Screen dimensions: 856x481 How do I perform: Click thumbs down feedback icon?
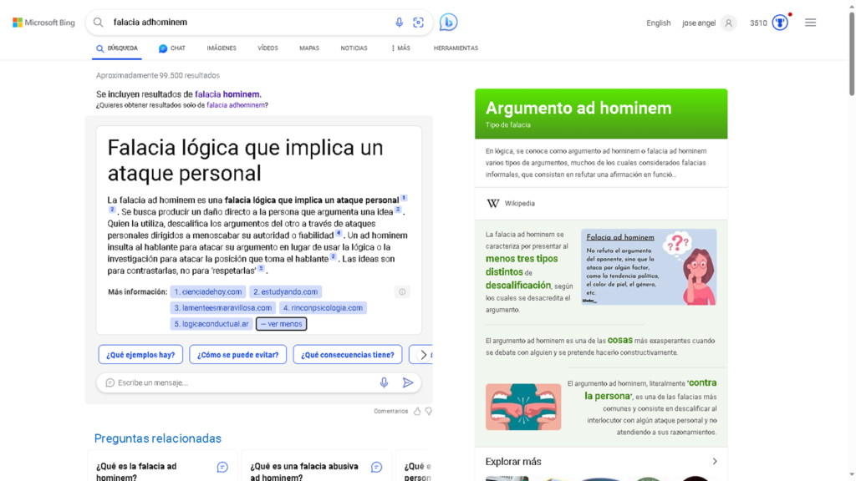click(x=429, y=411)
